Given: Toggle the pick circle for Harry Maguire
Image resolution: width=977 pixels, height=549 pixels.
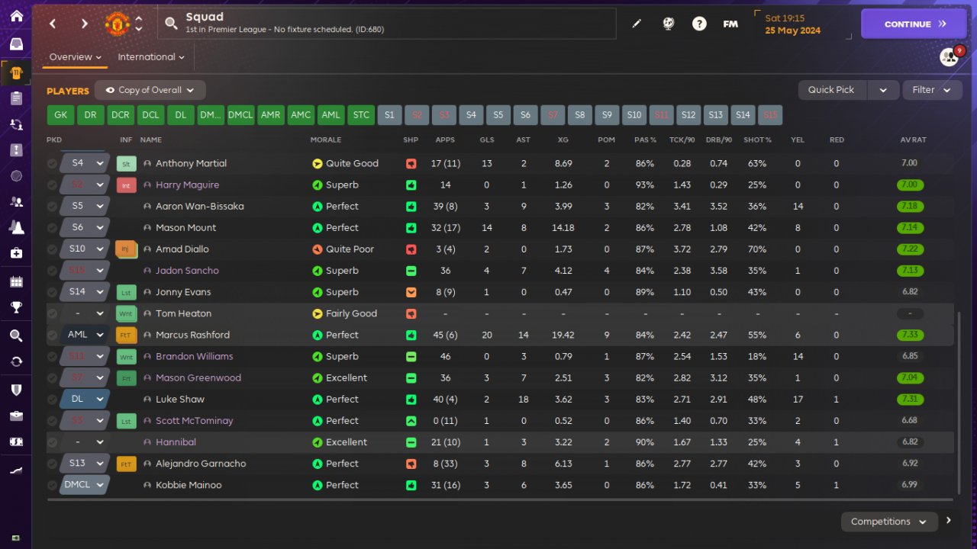Looking at the screenshot, I should point(52,185).
